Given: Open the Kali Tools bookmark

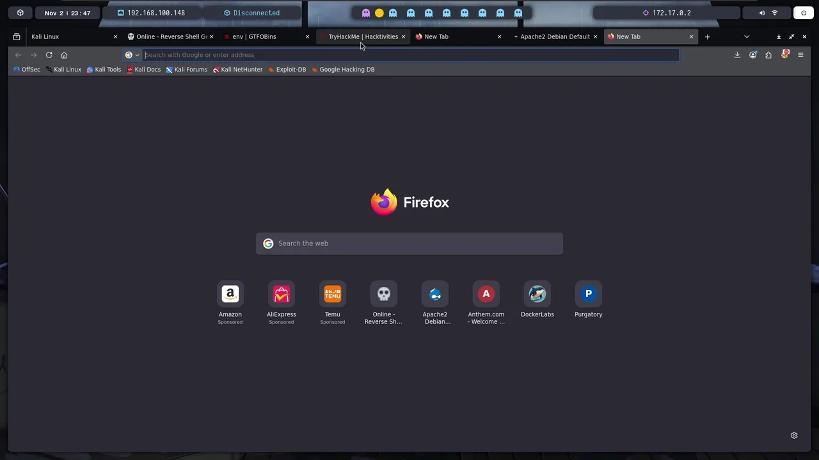Looking at the screenshot, I should click(x=104, y=70).
